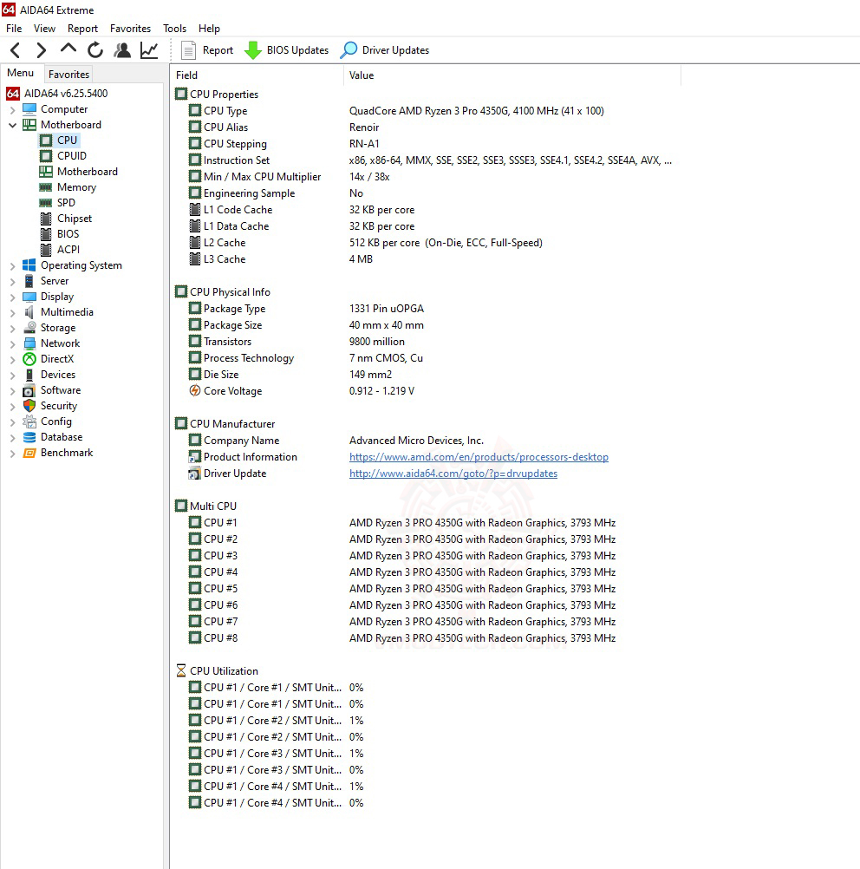Select the CPU #8 row in Multi CPU
Viewport: 860px width, 869px height.
[402, 638]
